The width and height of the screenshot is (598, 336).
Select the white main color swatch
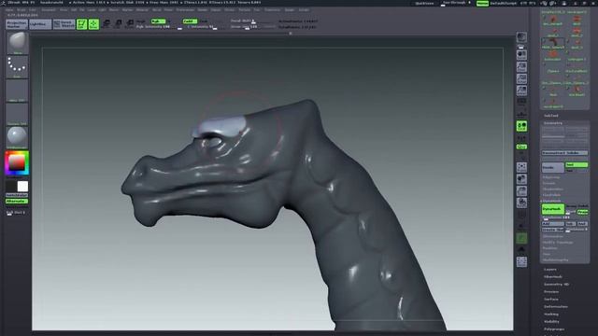tap(22, 187)
